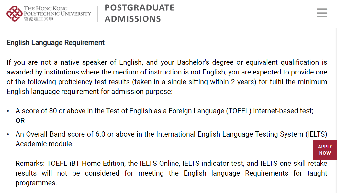337x193 pixels.
Task: Click the APPLY NOW button
Action: pos(325,150)
